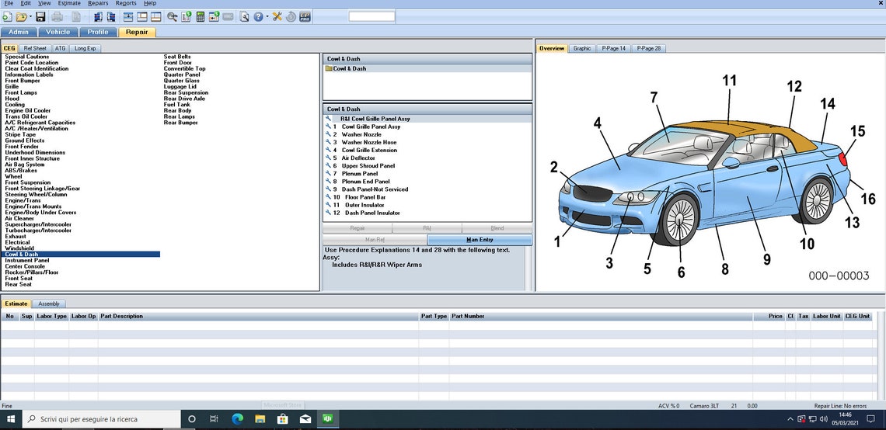Select Air Bag System in the category list
This screenshot has height=430, width=886.
pos(25,165)
